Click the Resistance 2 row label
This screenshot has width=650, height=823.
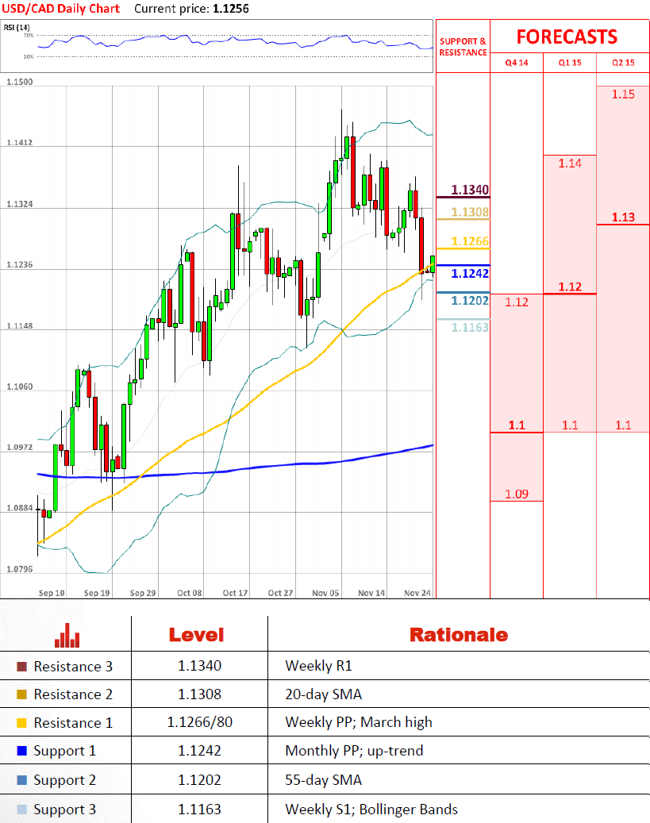coord(73,694)
